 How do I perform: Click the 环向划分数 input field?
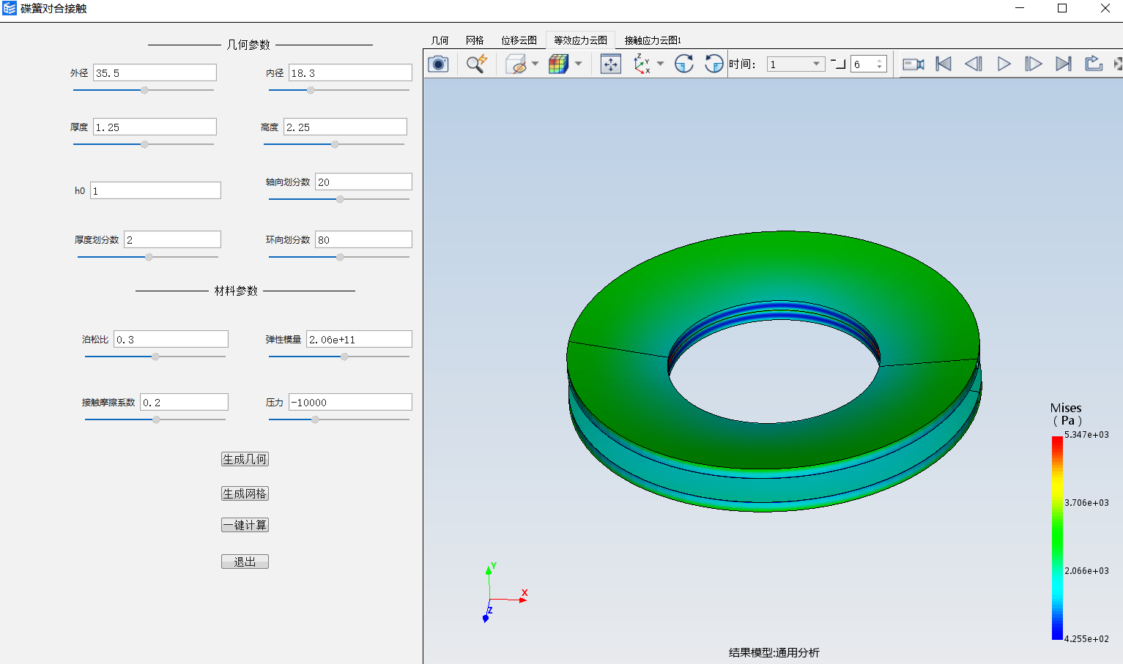coord(363,239)
